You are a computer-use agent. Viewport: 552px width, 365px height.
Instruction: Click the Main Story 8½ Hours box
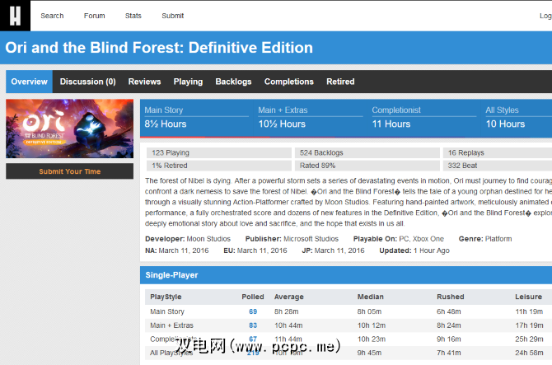pyautogui.click(x=197, y=118)
